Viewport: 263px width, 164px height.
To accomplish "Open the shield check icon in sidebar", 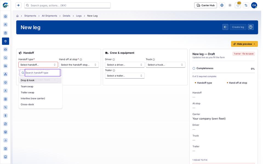I will [5, 83].
